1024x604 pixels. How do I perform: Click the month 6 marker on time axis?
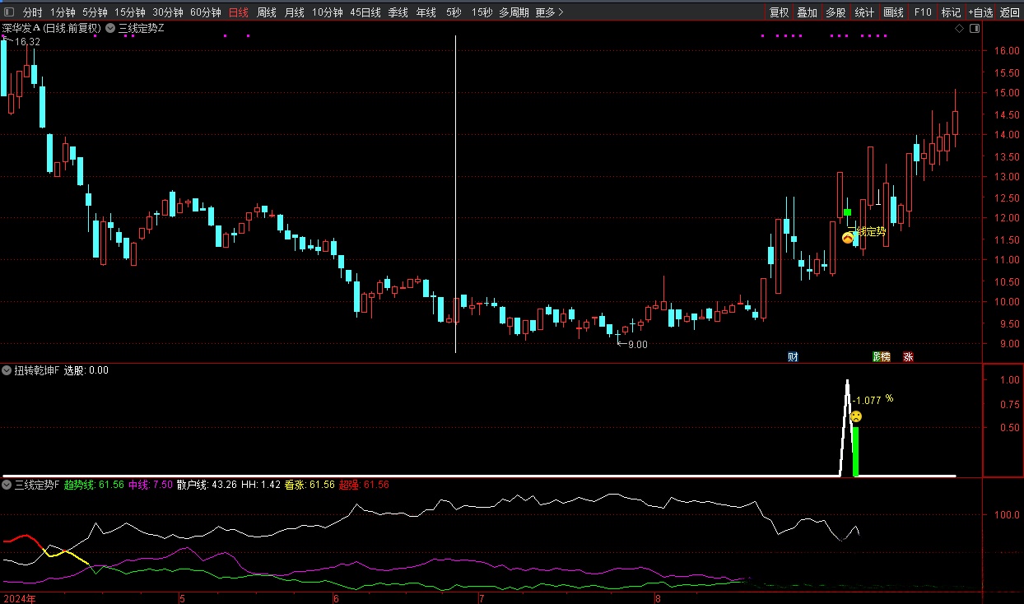point(335,597)
